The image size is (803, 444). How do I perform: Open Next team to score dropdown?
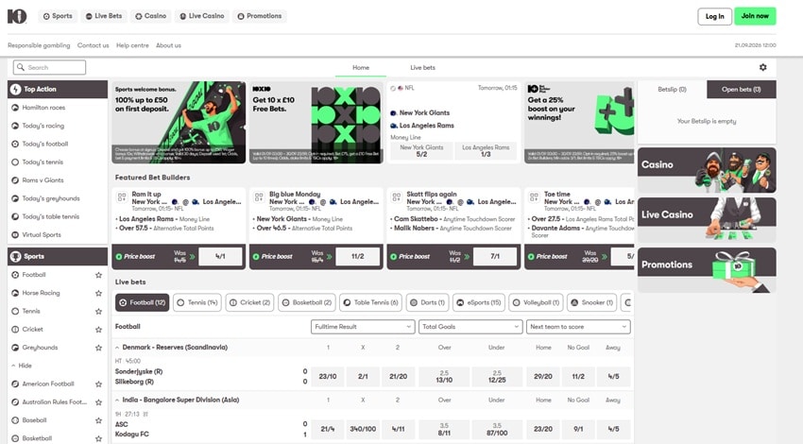(578, 327)
